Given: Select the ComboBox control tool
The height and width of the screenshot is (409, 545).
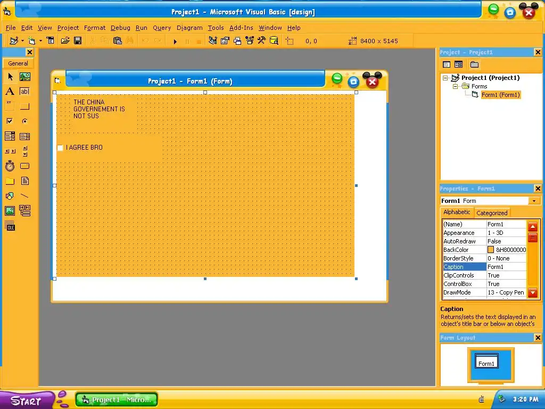Looking at the screenshot, I should (x=10, y=136).
